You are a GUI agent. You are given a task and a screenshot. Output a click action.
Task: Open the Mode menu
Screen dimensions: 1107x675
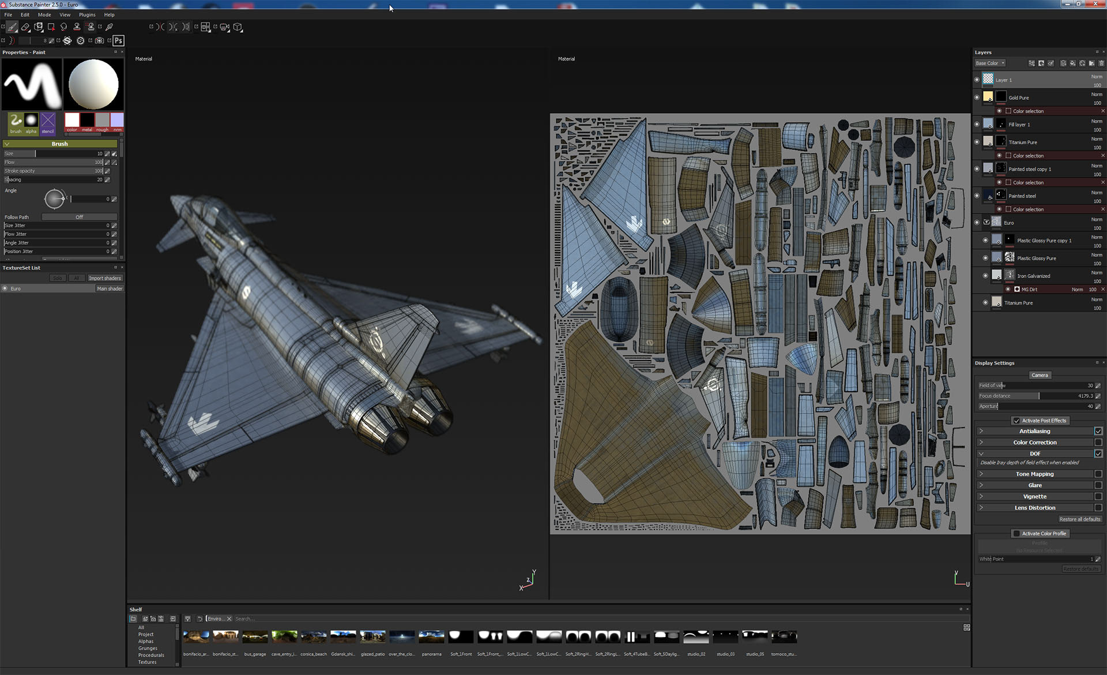point(44,14)
